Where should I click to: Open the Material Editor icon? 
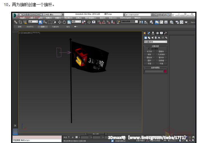(x=172, y=22)
